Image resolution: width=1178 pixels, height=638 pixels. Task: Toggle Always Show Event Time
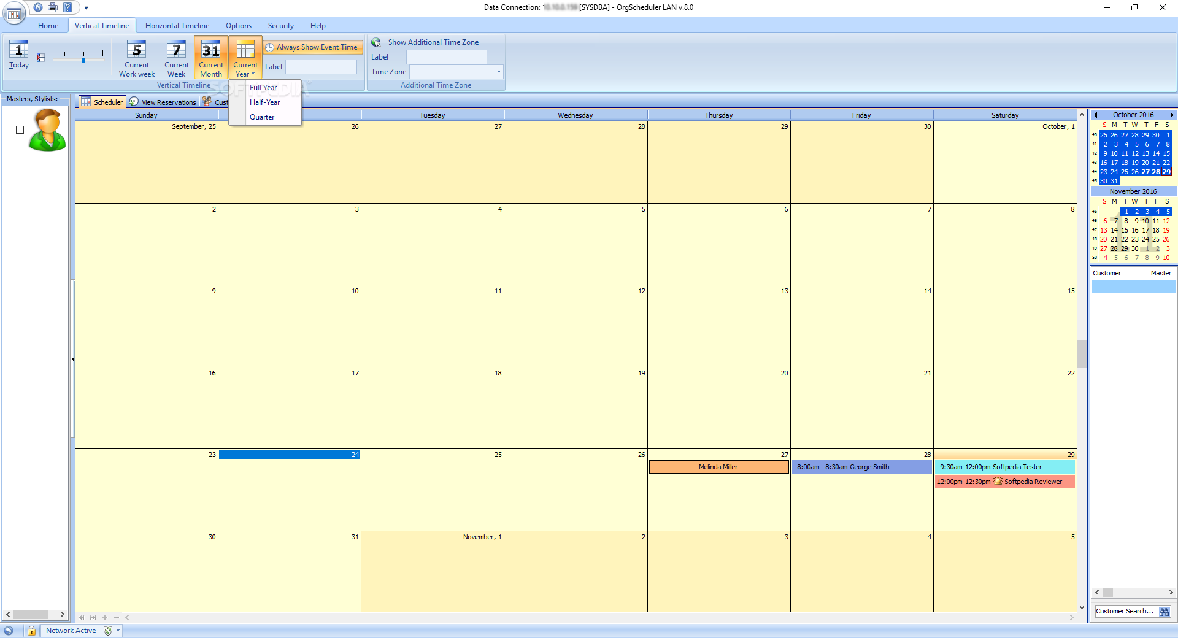click(314, 47)
